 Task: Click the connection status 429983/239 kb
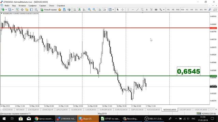[206, 114]
